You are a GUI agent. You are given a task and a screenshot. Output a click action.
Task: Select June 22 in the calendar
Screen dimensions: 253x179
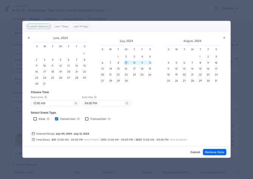click(x=84, y=72)
